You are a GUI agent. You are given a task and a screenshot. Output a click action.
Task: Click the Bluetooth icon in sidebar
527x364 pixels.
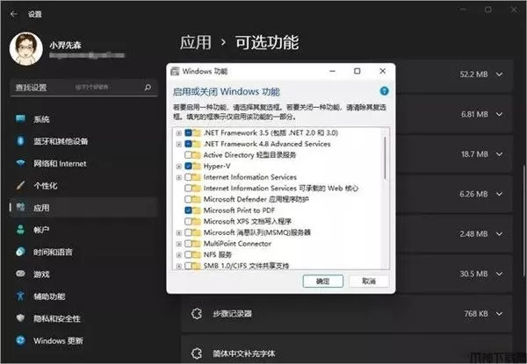coord(20,141)
